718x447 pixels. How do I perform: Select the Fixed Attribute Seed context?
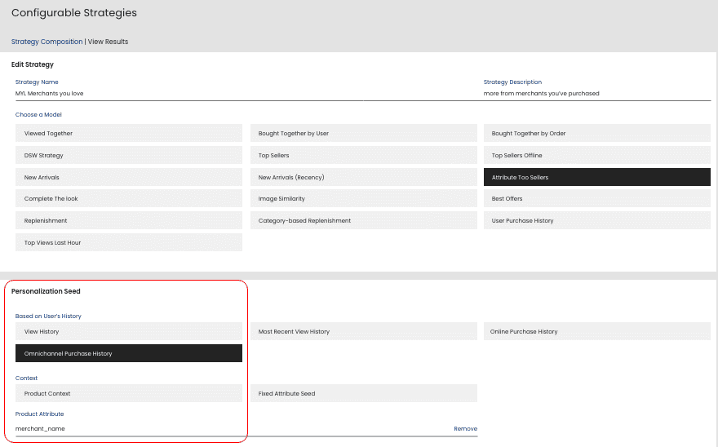(363, 394)
